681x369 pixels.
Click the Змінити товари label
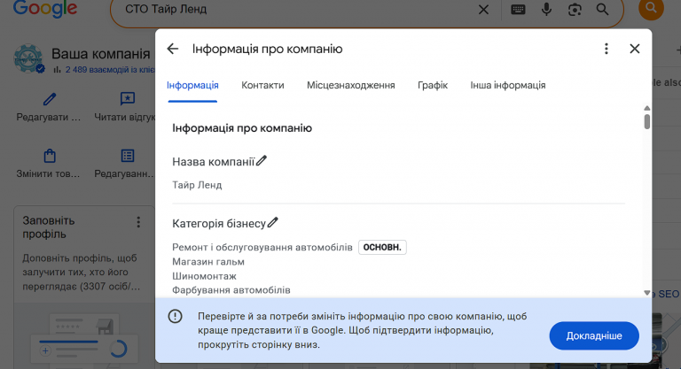tap(48, 173)
